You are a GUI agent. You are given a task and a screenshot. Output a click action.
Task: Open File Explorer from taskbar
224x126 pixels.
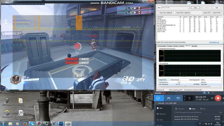pyautogui.click(x=10, y=124)
